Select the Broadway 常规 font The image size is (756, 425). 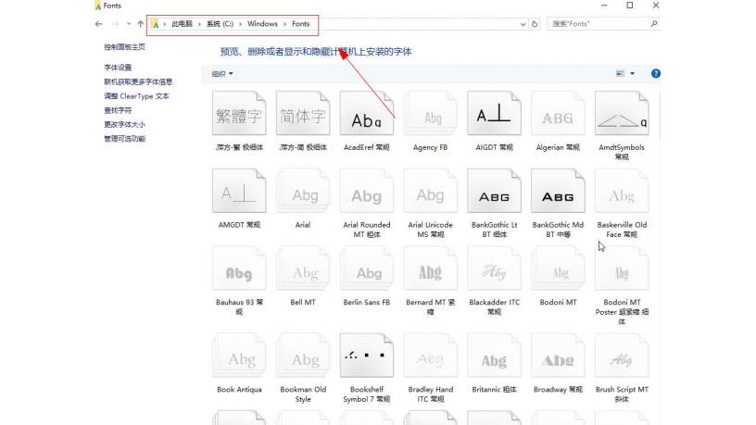558,356
